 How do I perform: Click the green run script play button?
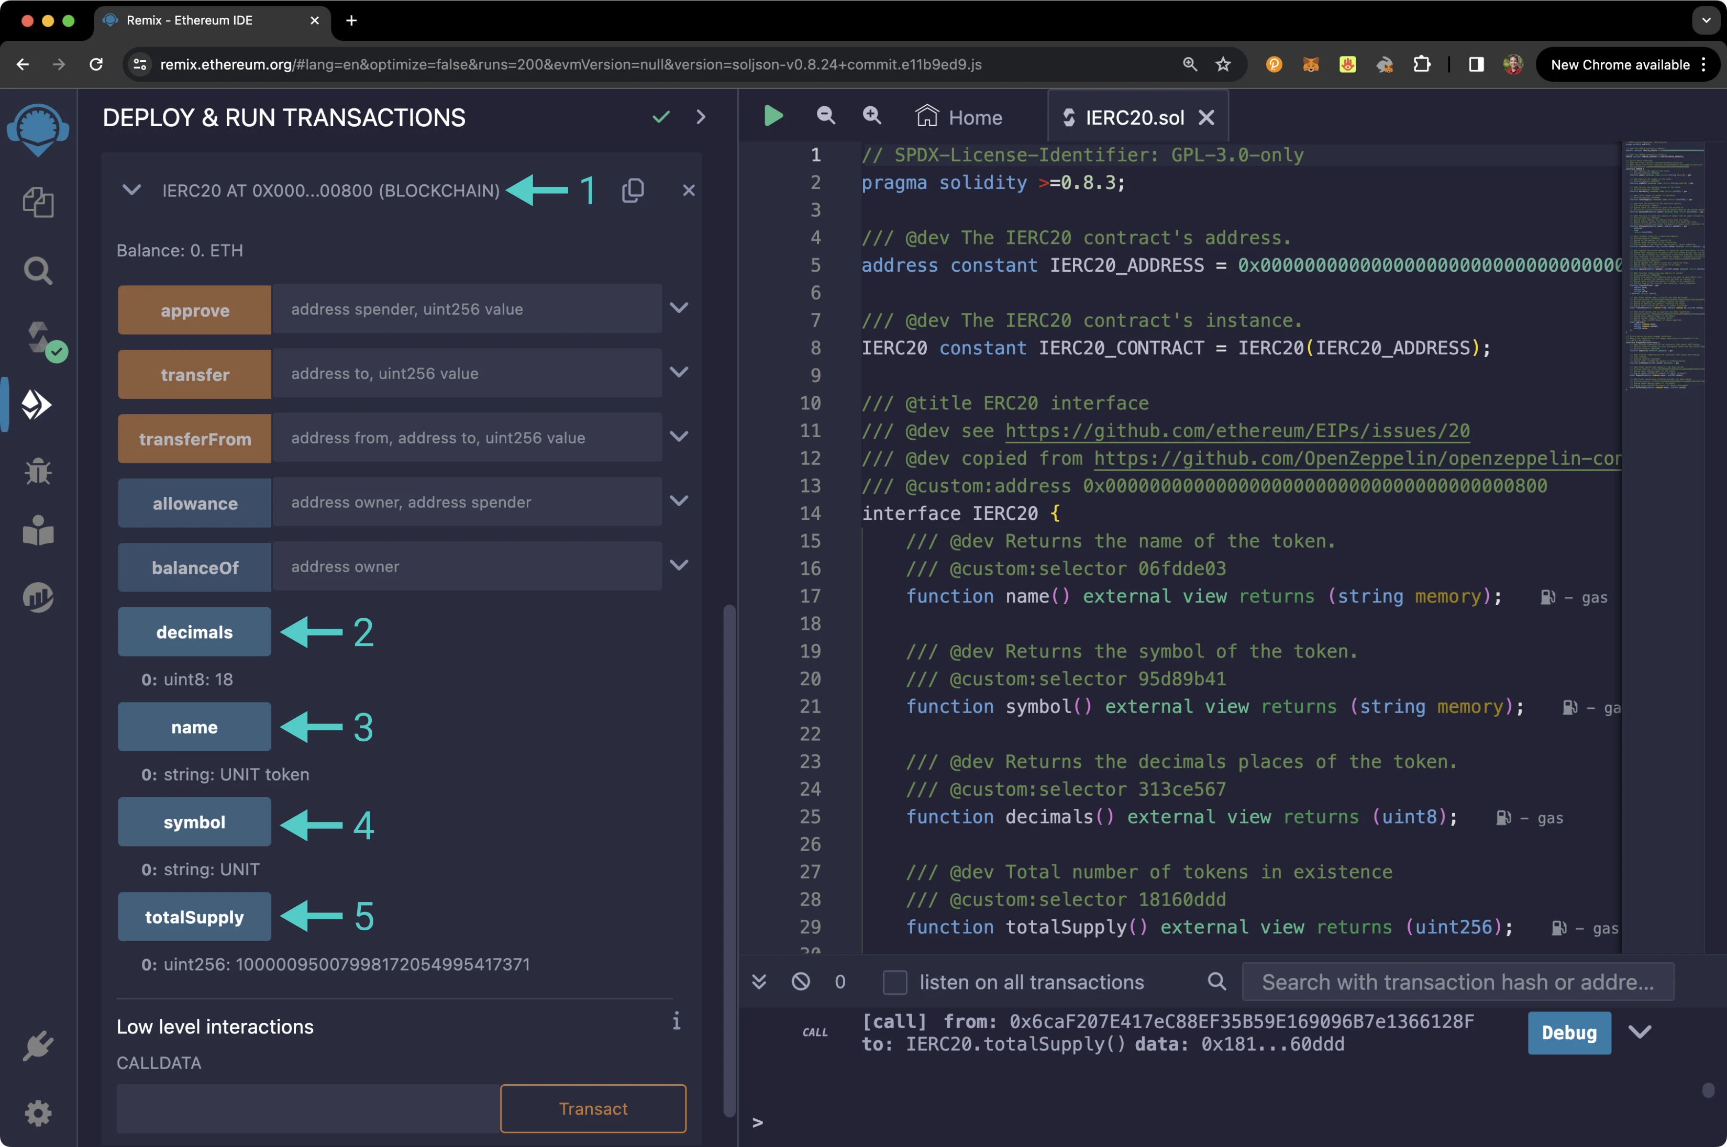click(773, 116)
